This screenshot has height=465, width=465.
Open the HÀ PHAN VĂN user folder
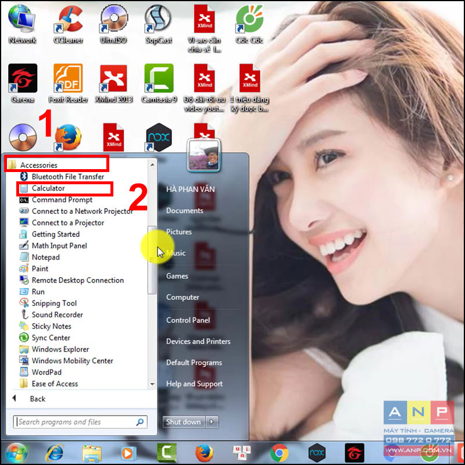pos(191,189)
